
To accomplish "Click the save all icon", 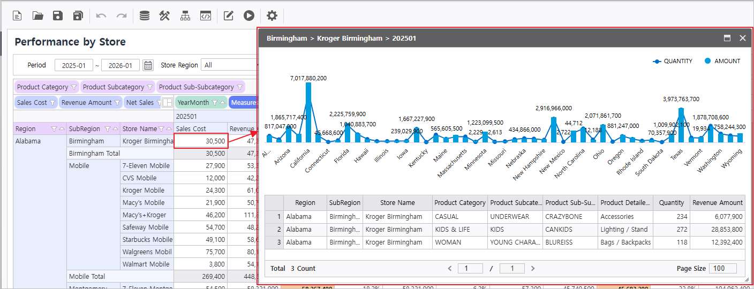I will pyautogui.click(x=78, y=16).
